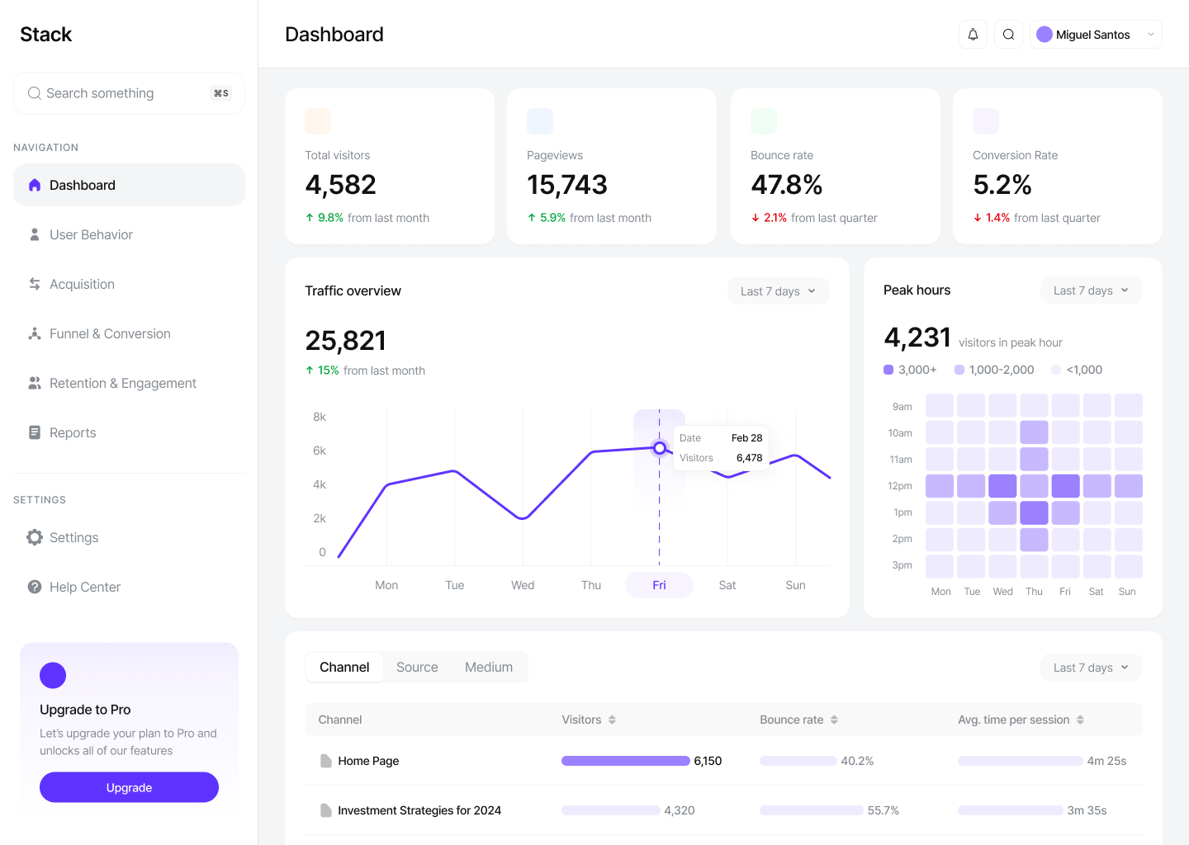Focus the Search something input field
The image size is (1189, 845).
(x=124, y=93)
